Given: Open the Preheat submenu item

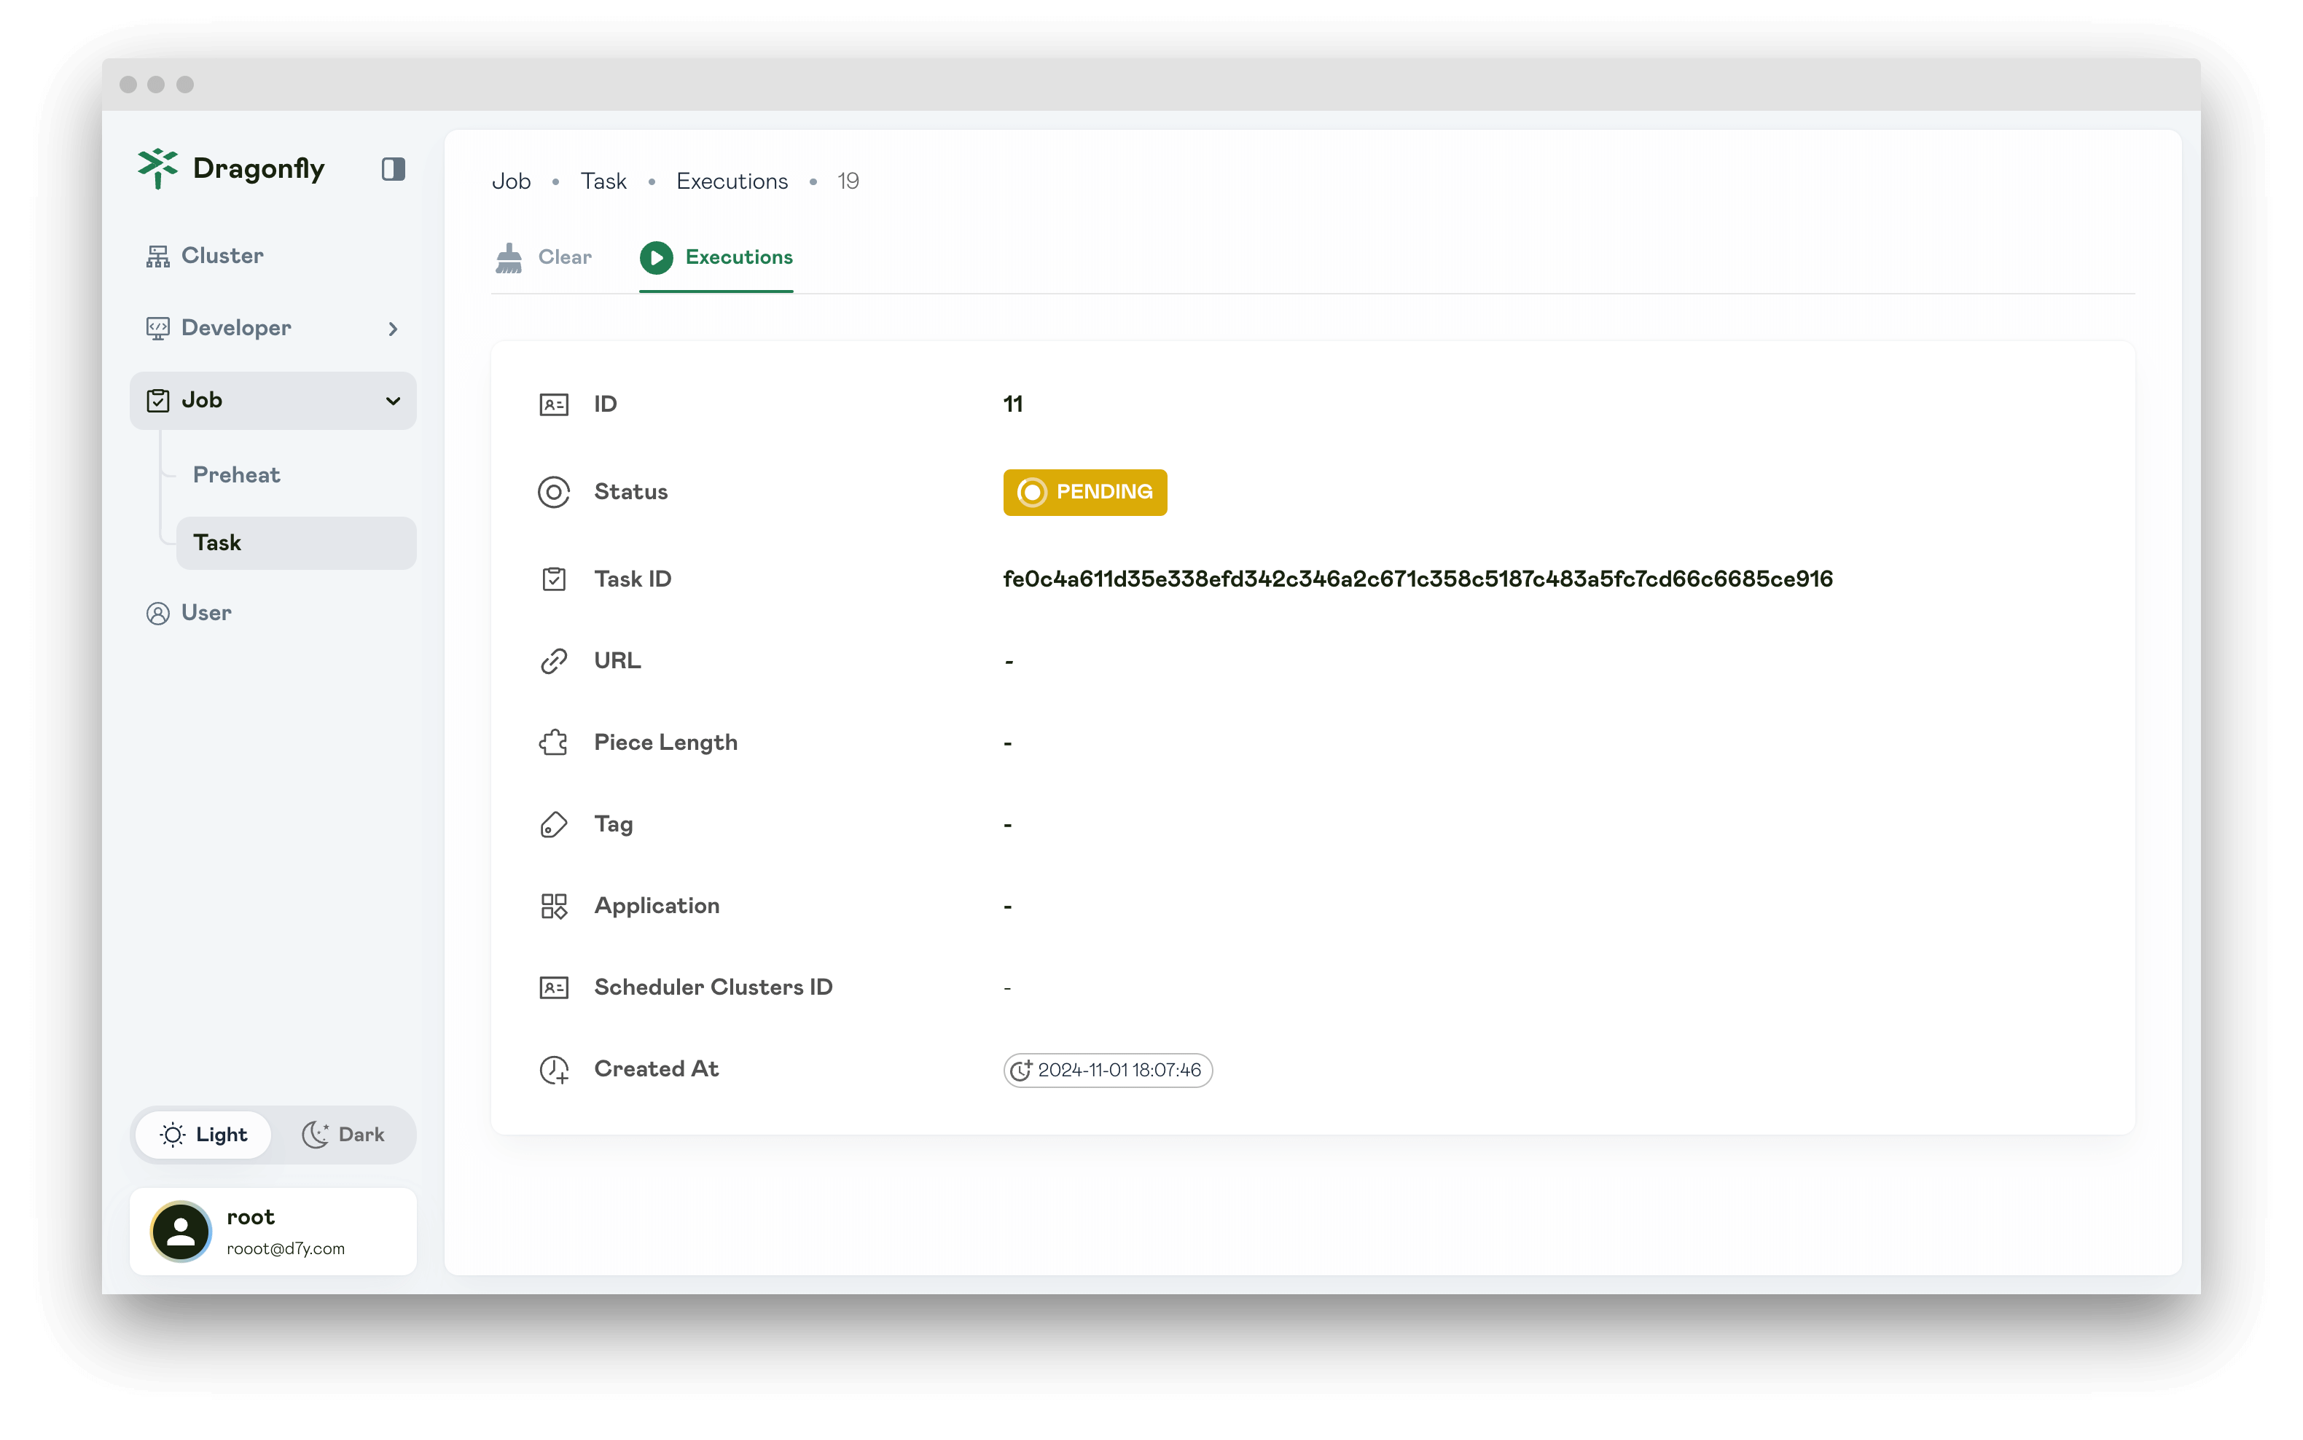Looking at the screenshot, I should tap(295, 475).
